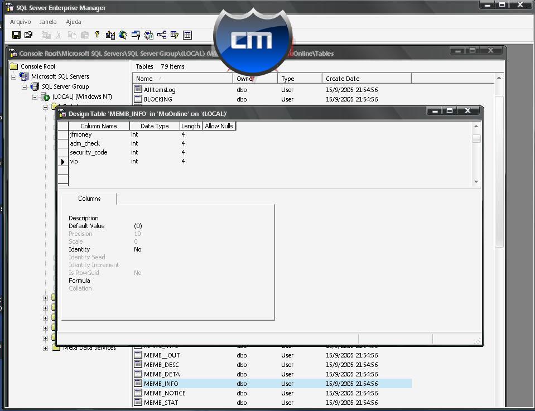Viewport: 535px width, 411px height.
Task: Expand Meta Data Services node
Action: [45, 348]
